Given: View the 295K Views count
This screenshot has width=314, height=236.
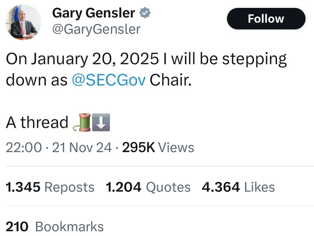Looking at the screenshot, I should [x=158, y=148].
